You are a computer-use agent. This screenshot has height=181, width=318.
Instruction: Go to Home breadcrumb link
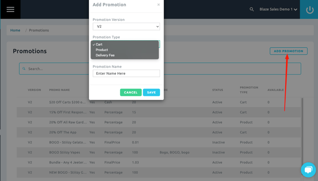(15, 30)
